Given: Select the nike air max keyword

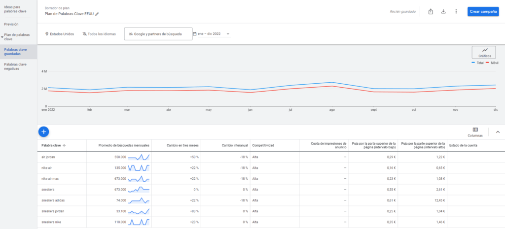Looking at the screenshot, I should click(x=50, y=179).
